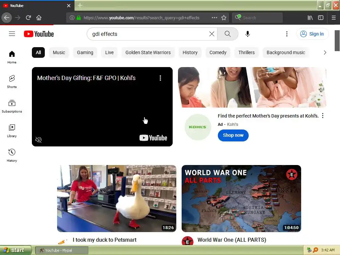
Task: Click the magnifying glass search button
Action: 227,34
